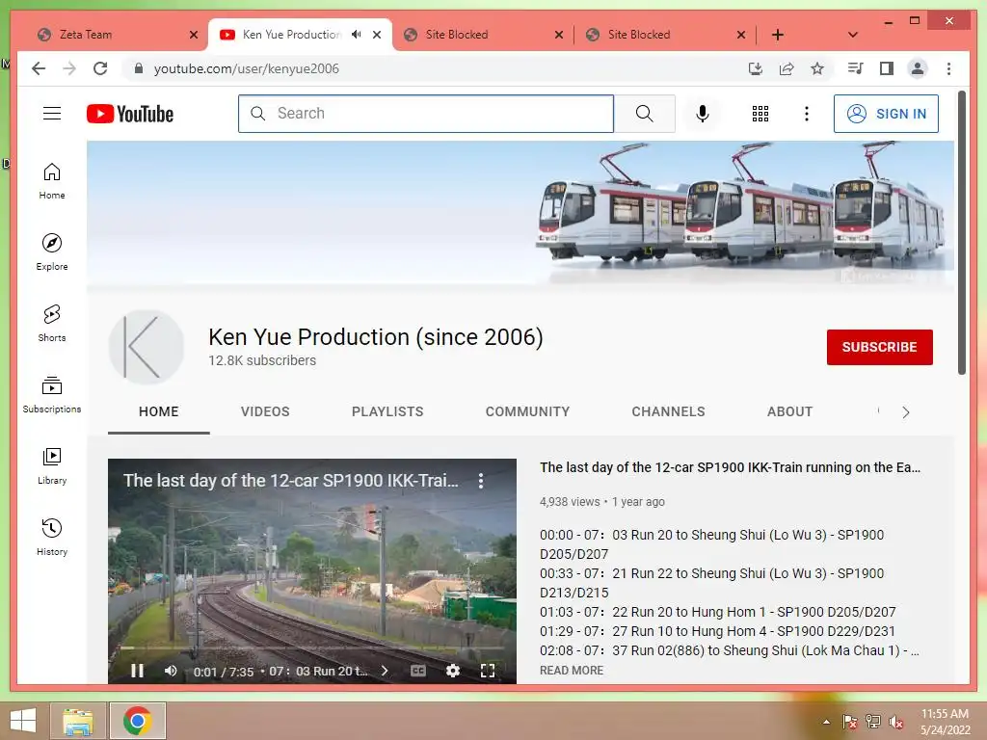
Task: Click the browser forward arrow
Action: click(x=69, y=68)
